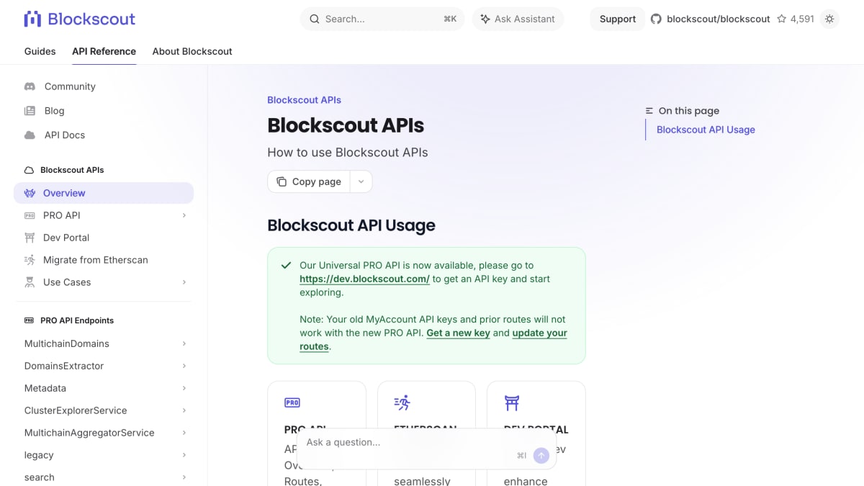Click the running figure icon on the Etherscan card
Viewport: 864px width, 486px height.
coord(402,402)
